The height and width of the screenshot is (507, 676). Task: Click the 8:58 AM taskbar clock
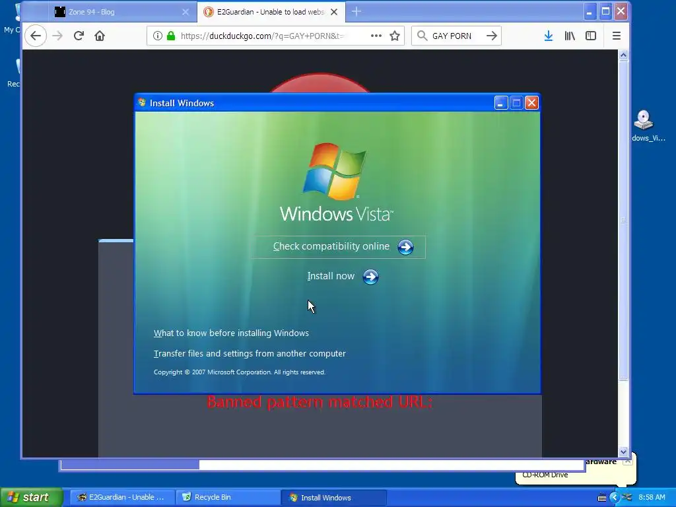coord(652,498)
